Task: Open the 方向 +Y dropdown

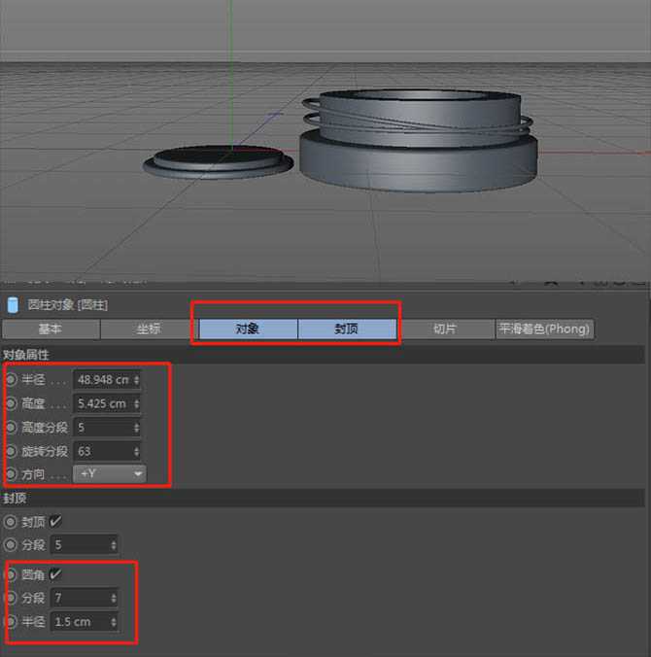Action: point(110,474)
